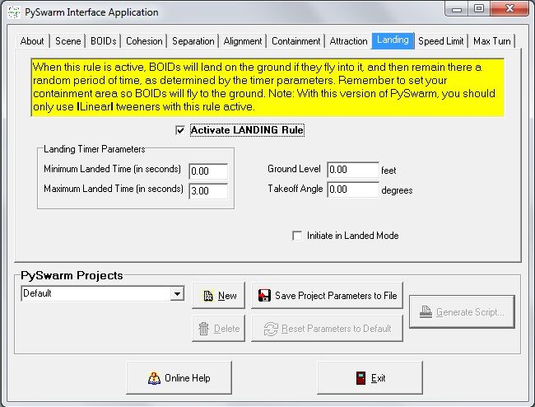Click the Reset Parameters refresh arrows icon
Image resolution: width=535 pixels, height=407 pixels.
[271, 329]
